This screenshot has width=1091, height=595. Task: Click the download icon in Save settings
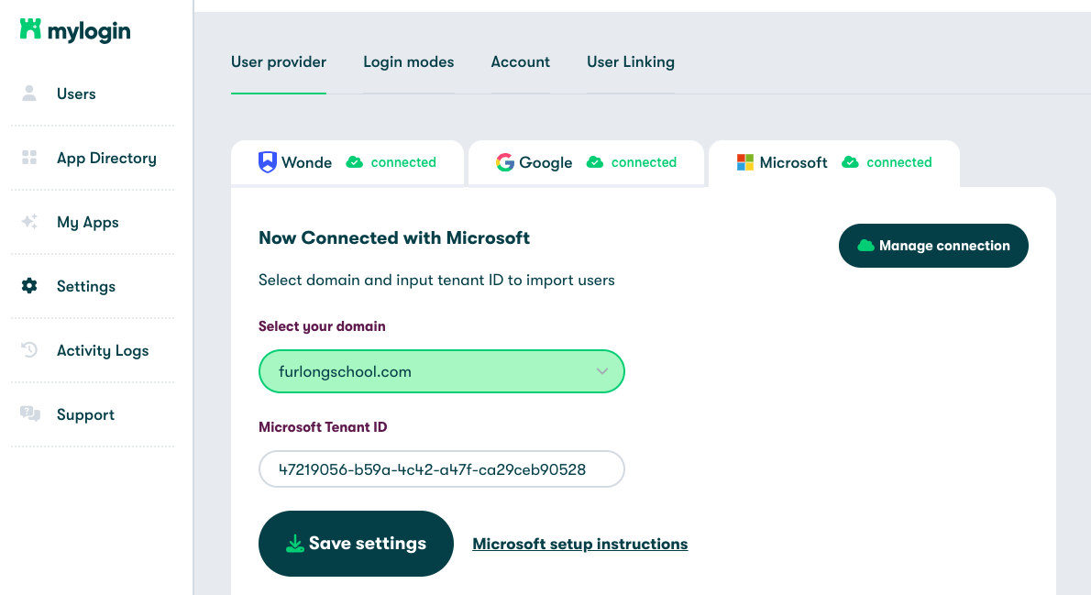pyautogui.click(x=295, y=544)
